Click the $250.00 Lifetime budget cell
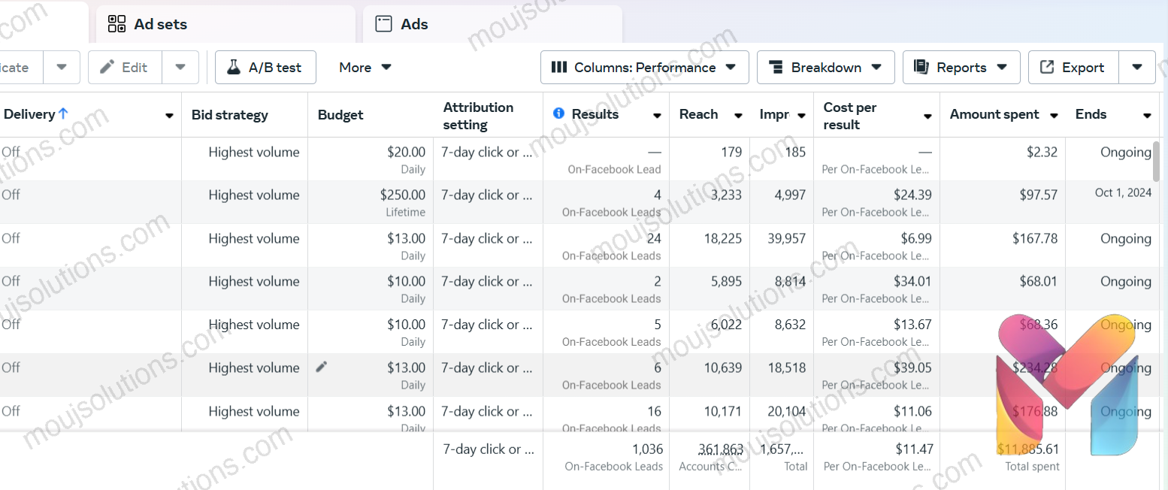The width and height of the screenshot is (1168, 490). [371, 203]
